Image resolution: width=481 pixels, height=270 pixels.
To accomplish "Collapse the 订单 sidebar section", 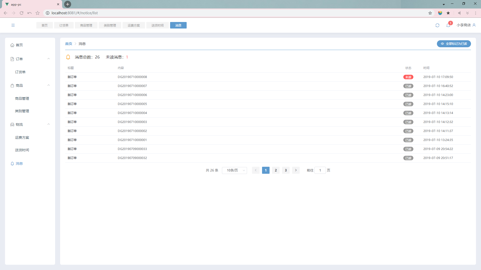I will (49, 59).
